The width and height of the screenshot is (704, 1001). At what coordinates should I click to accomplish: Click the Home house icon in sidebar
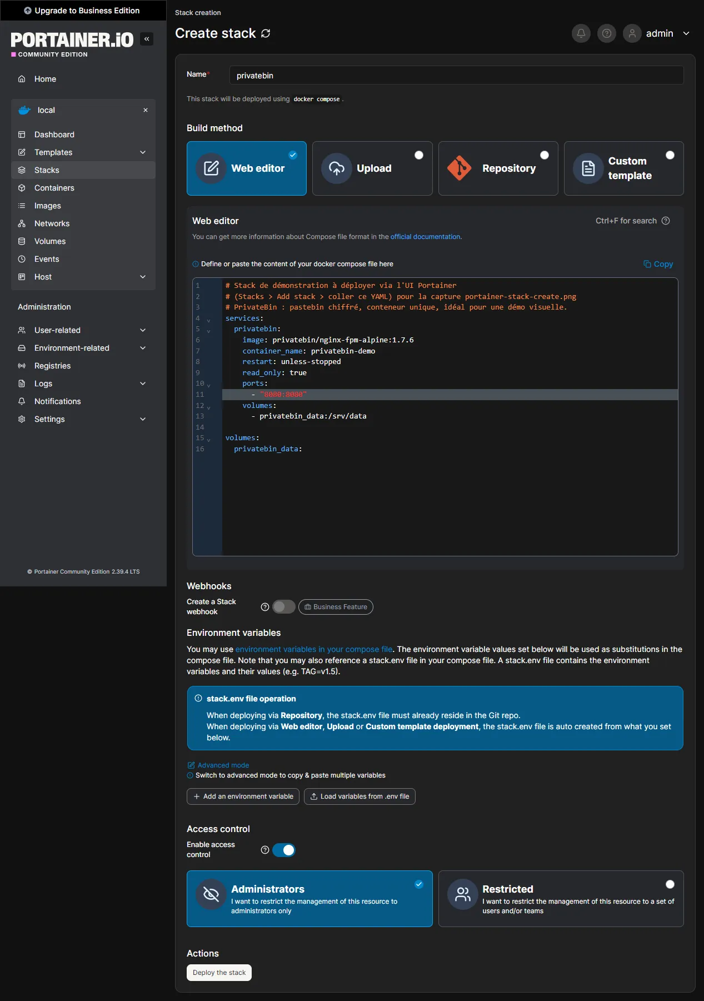(x=22, y=79)
